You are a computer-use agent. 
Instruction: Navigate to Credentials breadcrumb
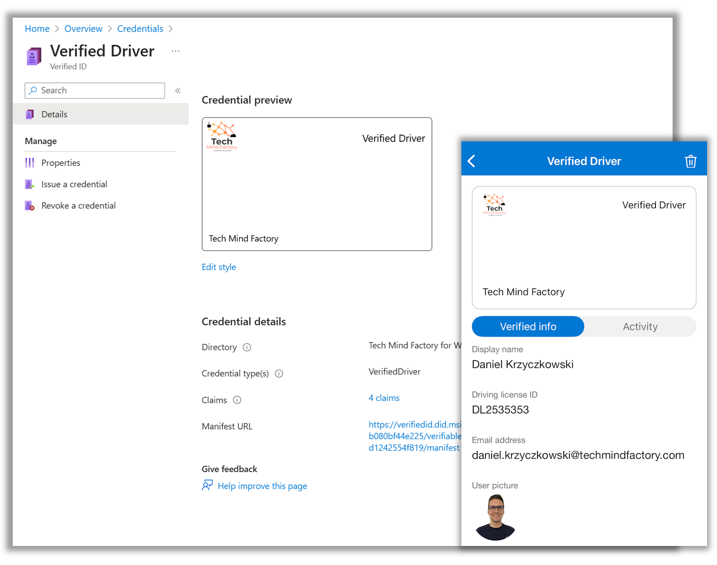[x=140, y=29]
